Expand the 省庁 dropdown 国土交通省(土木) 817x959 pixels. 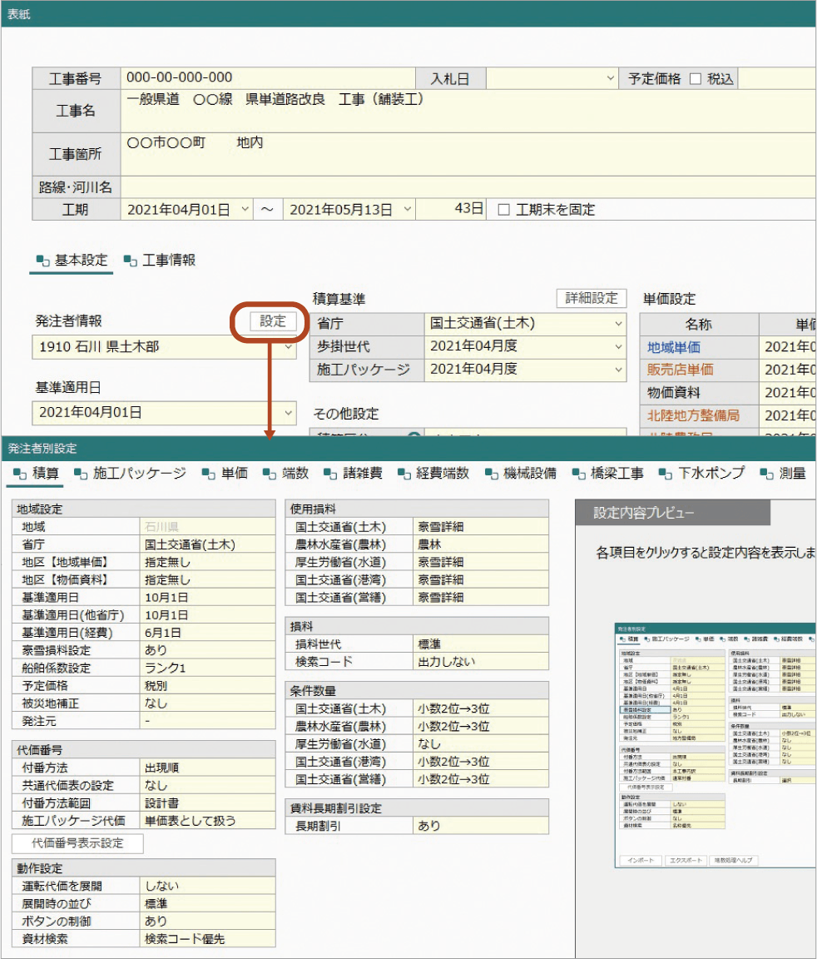point(618,324)
